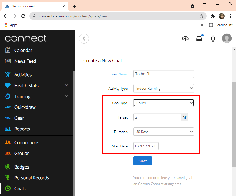Click the Goal Name text field
Viewport: 236px width, 196px height.
pos(164,74)
